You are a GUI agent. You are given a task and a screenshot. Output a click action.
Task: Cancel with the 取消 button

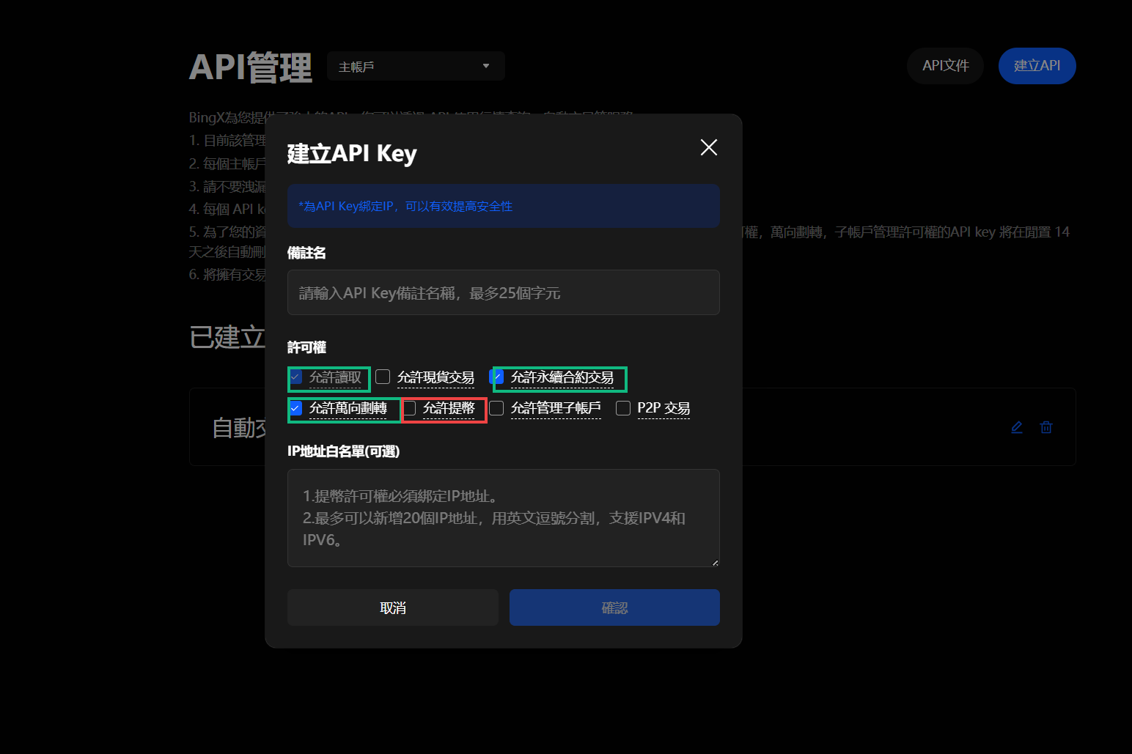[x=392, y=607]
